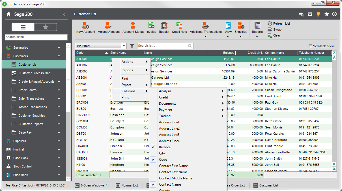The image size is (342, 191).
Task: Open the Enquiries toolbar icon
Action: tap(241, 25)
